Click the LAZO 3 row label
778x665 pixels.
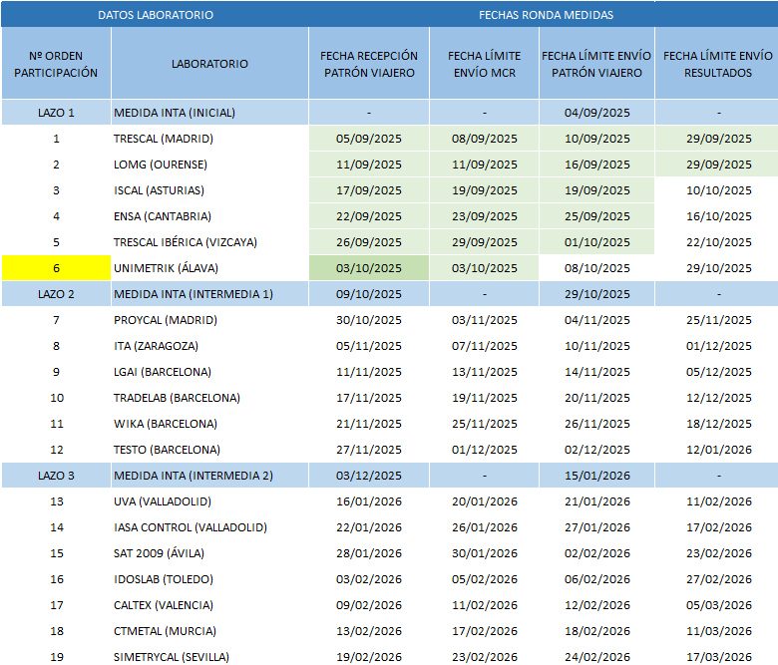(56, 475)
